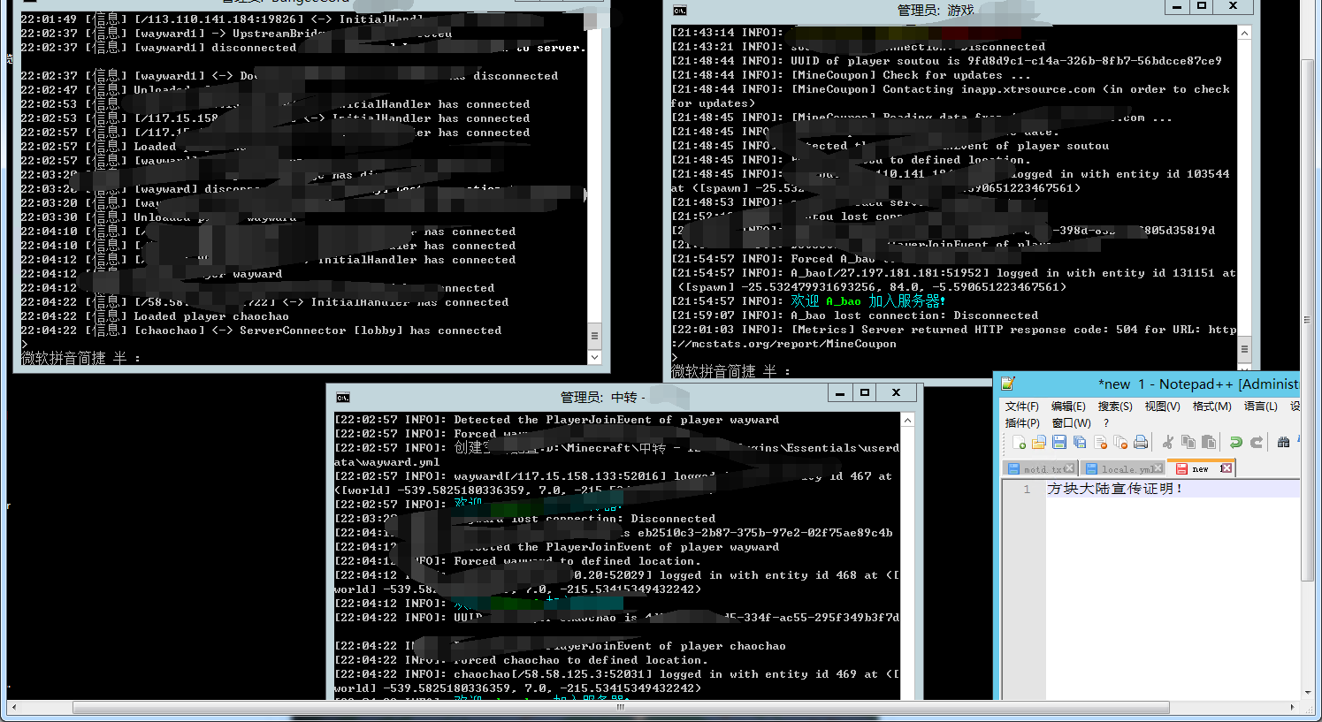Click the left arrow of the bottom horizontal scrollbar
This screenshot has width=1322, height=722.
[x=12, y=708]
